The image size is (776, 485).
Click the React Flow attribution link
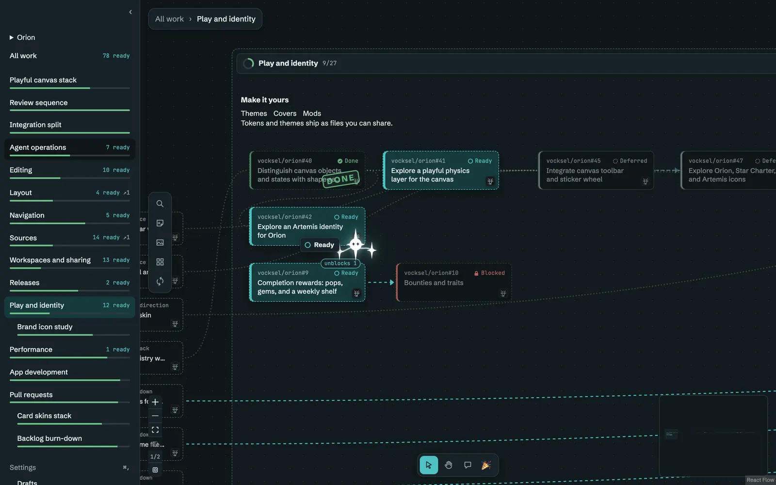click(x=760, y=480)
